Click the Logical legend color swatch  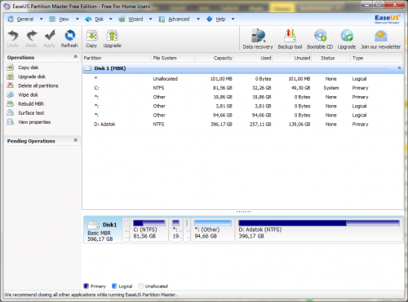tap(114, 286)
